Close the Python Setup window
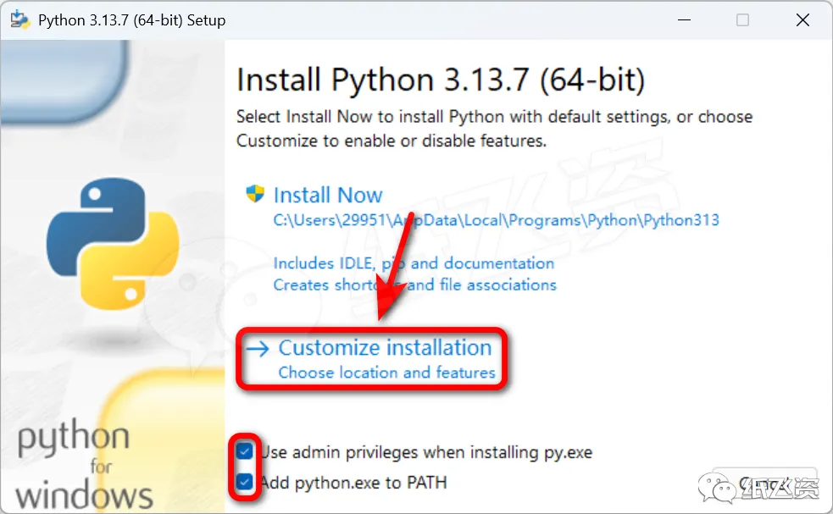The width and height of the screenshot is (833, 514). point(802,20)
